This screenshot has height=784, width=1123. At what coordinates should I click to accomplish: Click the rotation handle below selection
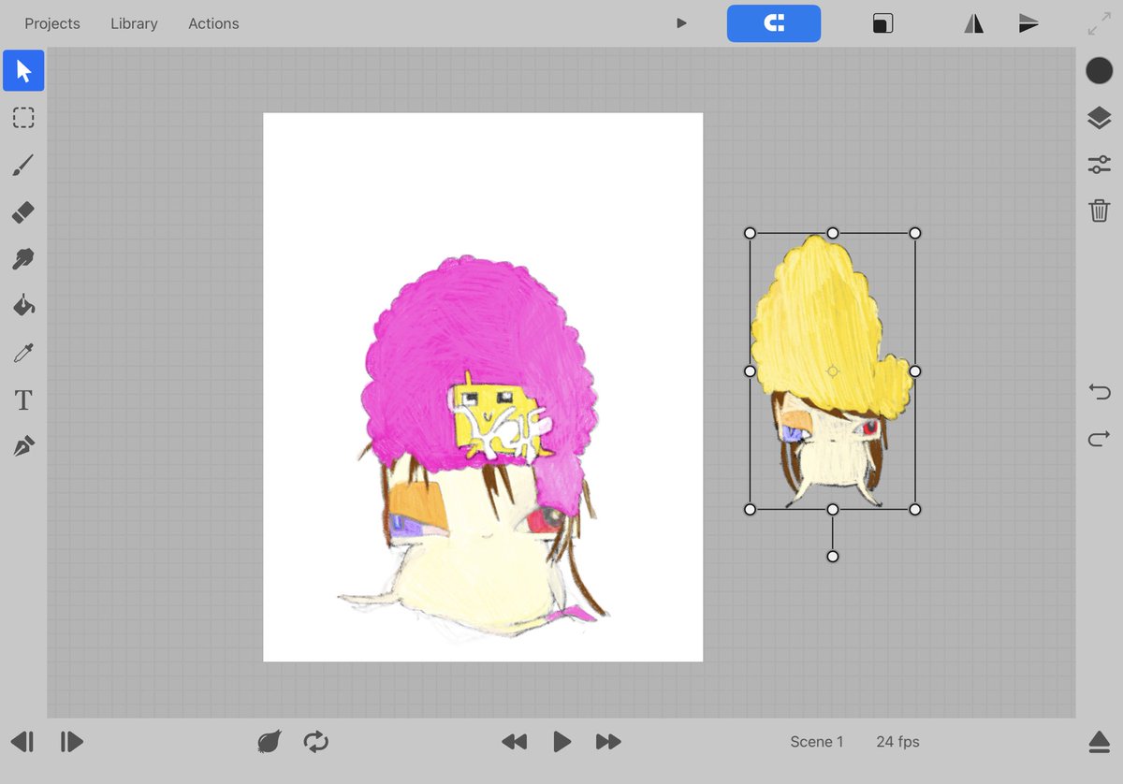(x=833, y=557)
